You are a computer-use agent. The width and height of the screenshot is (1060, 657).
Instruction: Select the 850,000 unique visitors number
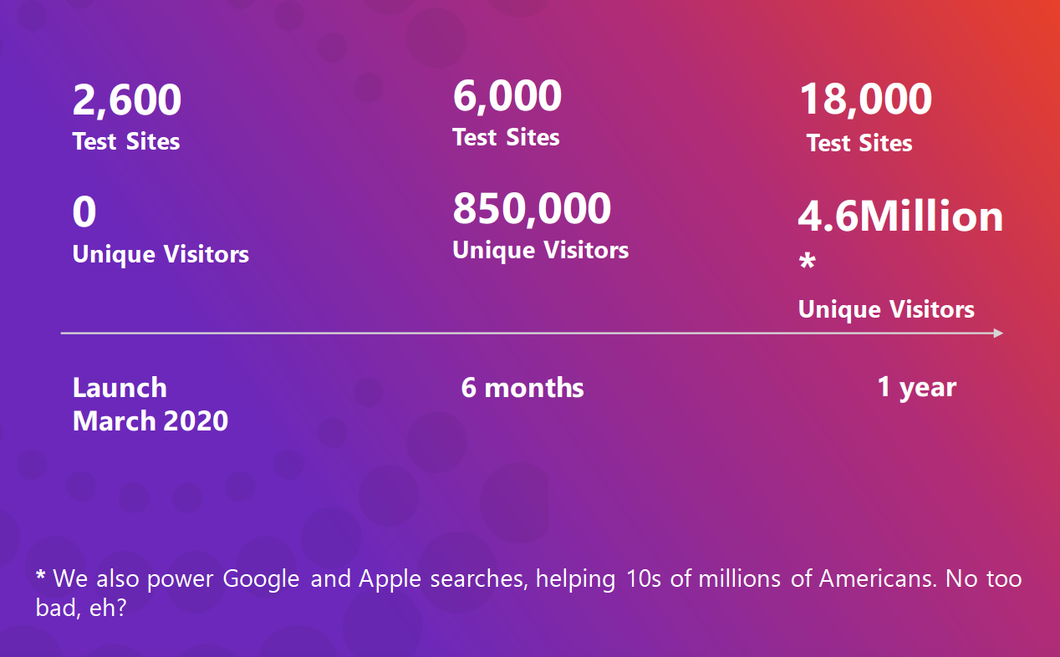click(x=532, y=209)
